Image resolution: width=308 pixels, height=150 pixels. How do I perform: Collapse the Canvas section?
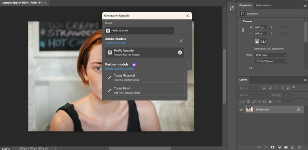[x=240, y=21]
